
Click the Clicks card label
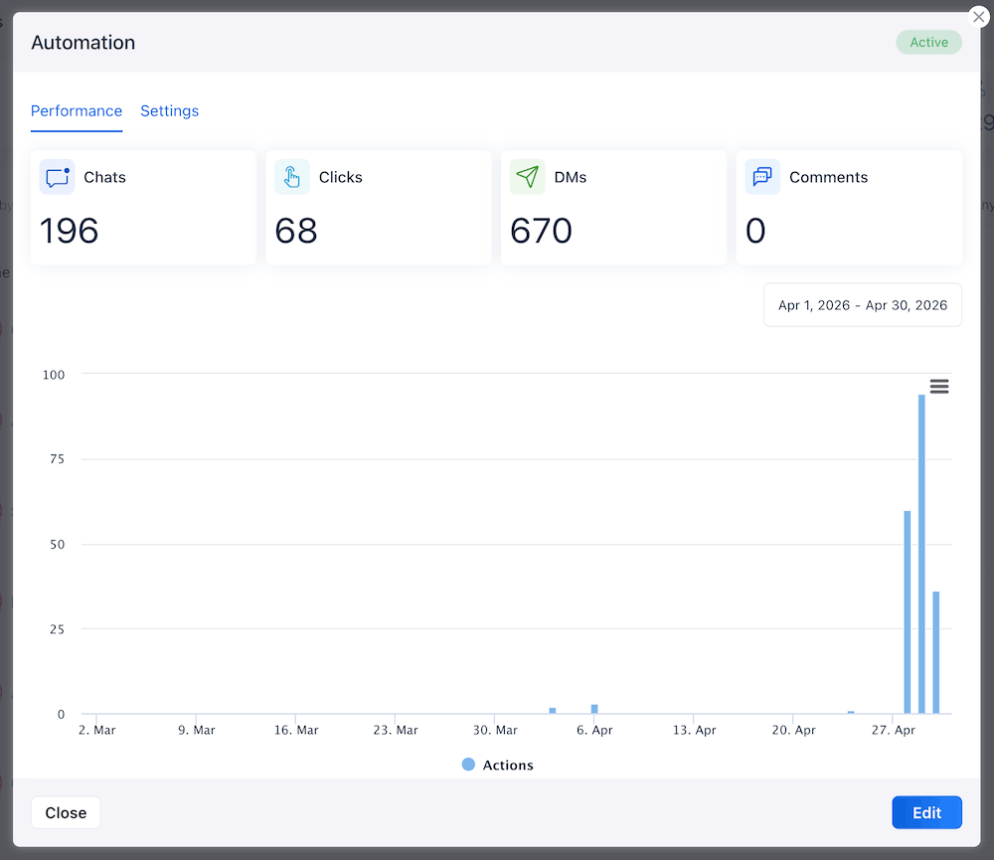[340, 177]
